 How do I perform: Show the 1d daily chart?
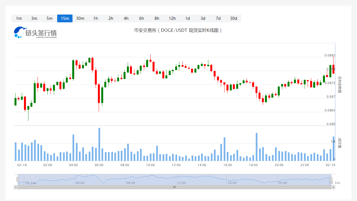pos(187,18)
